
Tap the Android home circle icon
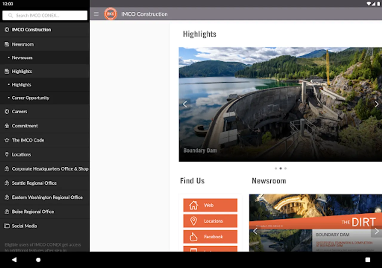(38, 260)
